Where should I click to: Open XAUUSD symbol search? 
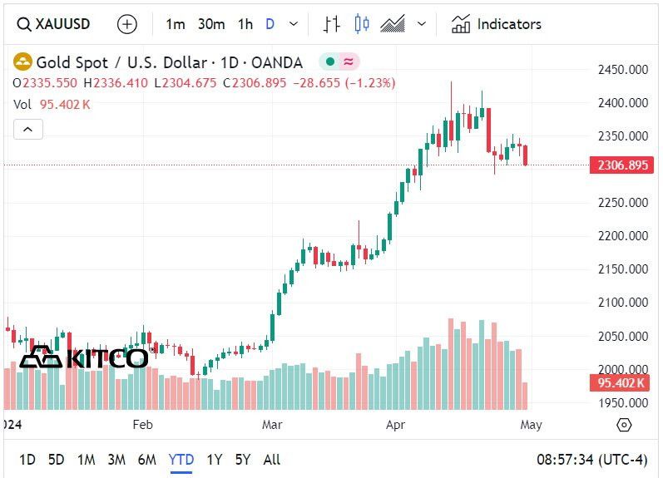[54, 24]
